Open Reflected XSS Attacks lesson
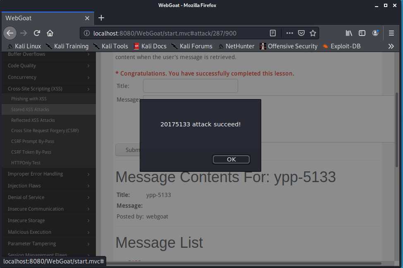Screen dimensions: 403x268 tap(49, 121)
